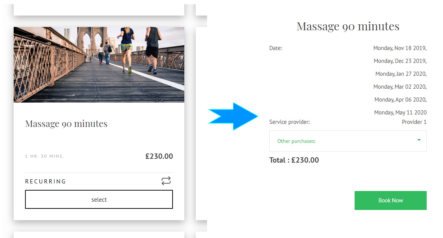
Task: Click the recurring arrows icon
Action: [166, 181]
